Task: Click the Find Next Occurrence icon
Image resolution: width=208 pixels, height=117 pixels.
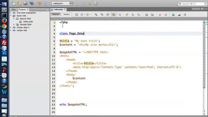Action: pyautogui.click(x=108, y=15)
